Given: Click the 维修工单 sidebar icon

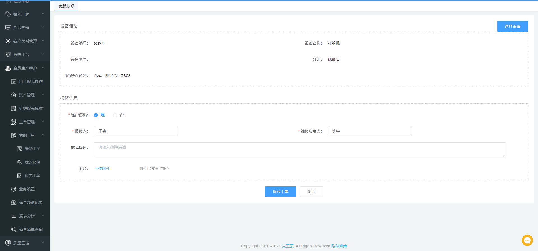Looking at the screenshot, I should tap(19, 149).
